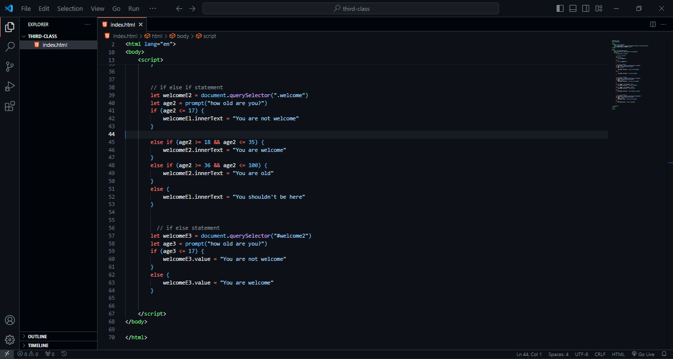
Task: Click Ln 44, Col 1 position indicator
Action: pos(529,355)
